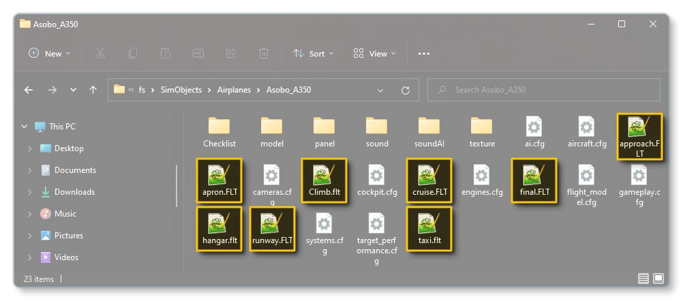This screenshot has width=683, height=301.
Task: Select the apron.FLT file
Action: coord(219,180)
